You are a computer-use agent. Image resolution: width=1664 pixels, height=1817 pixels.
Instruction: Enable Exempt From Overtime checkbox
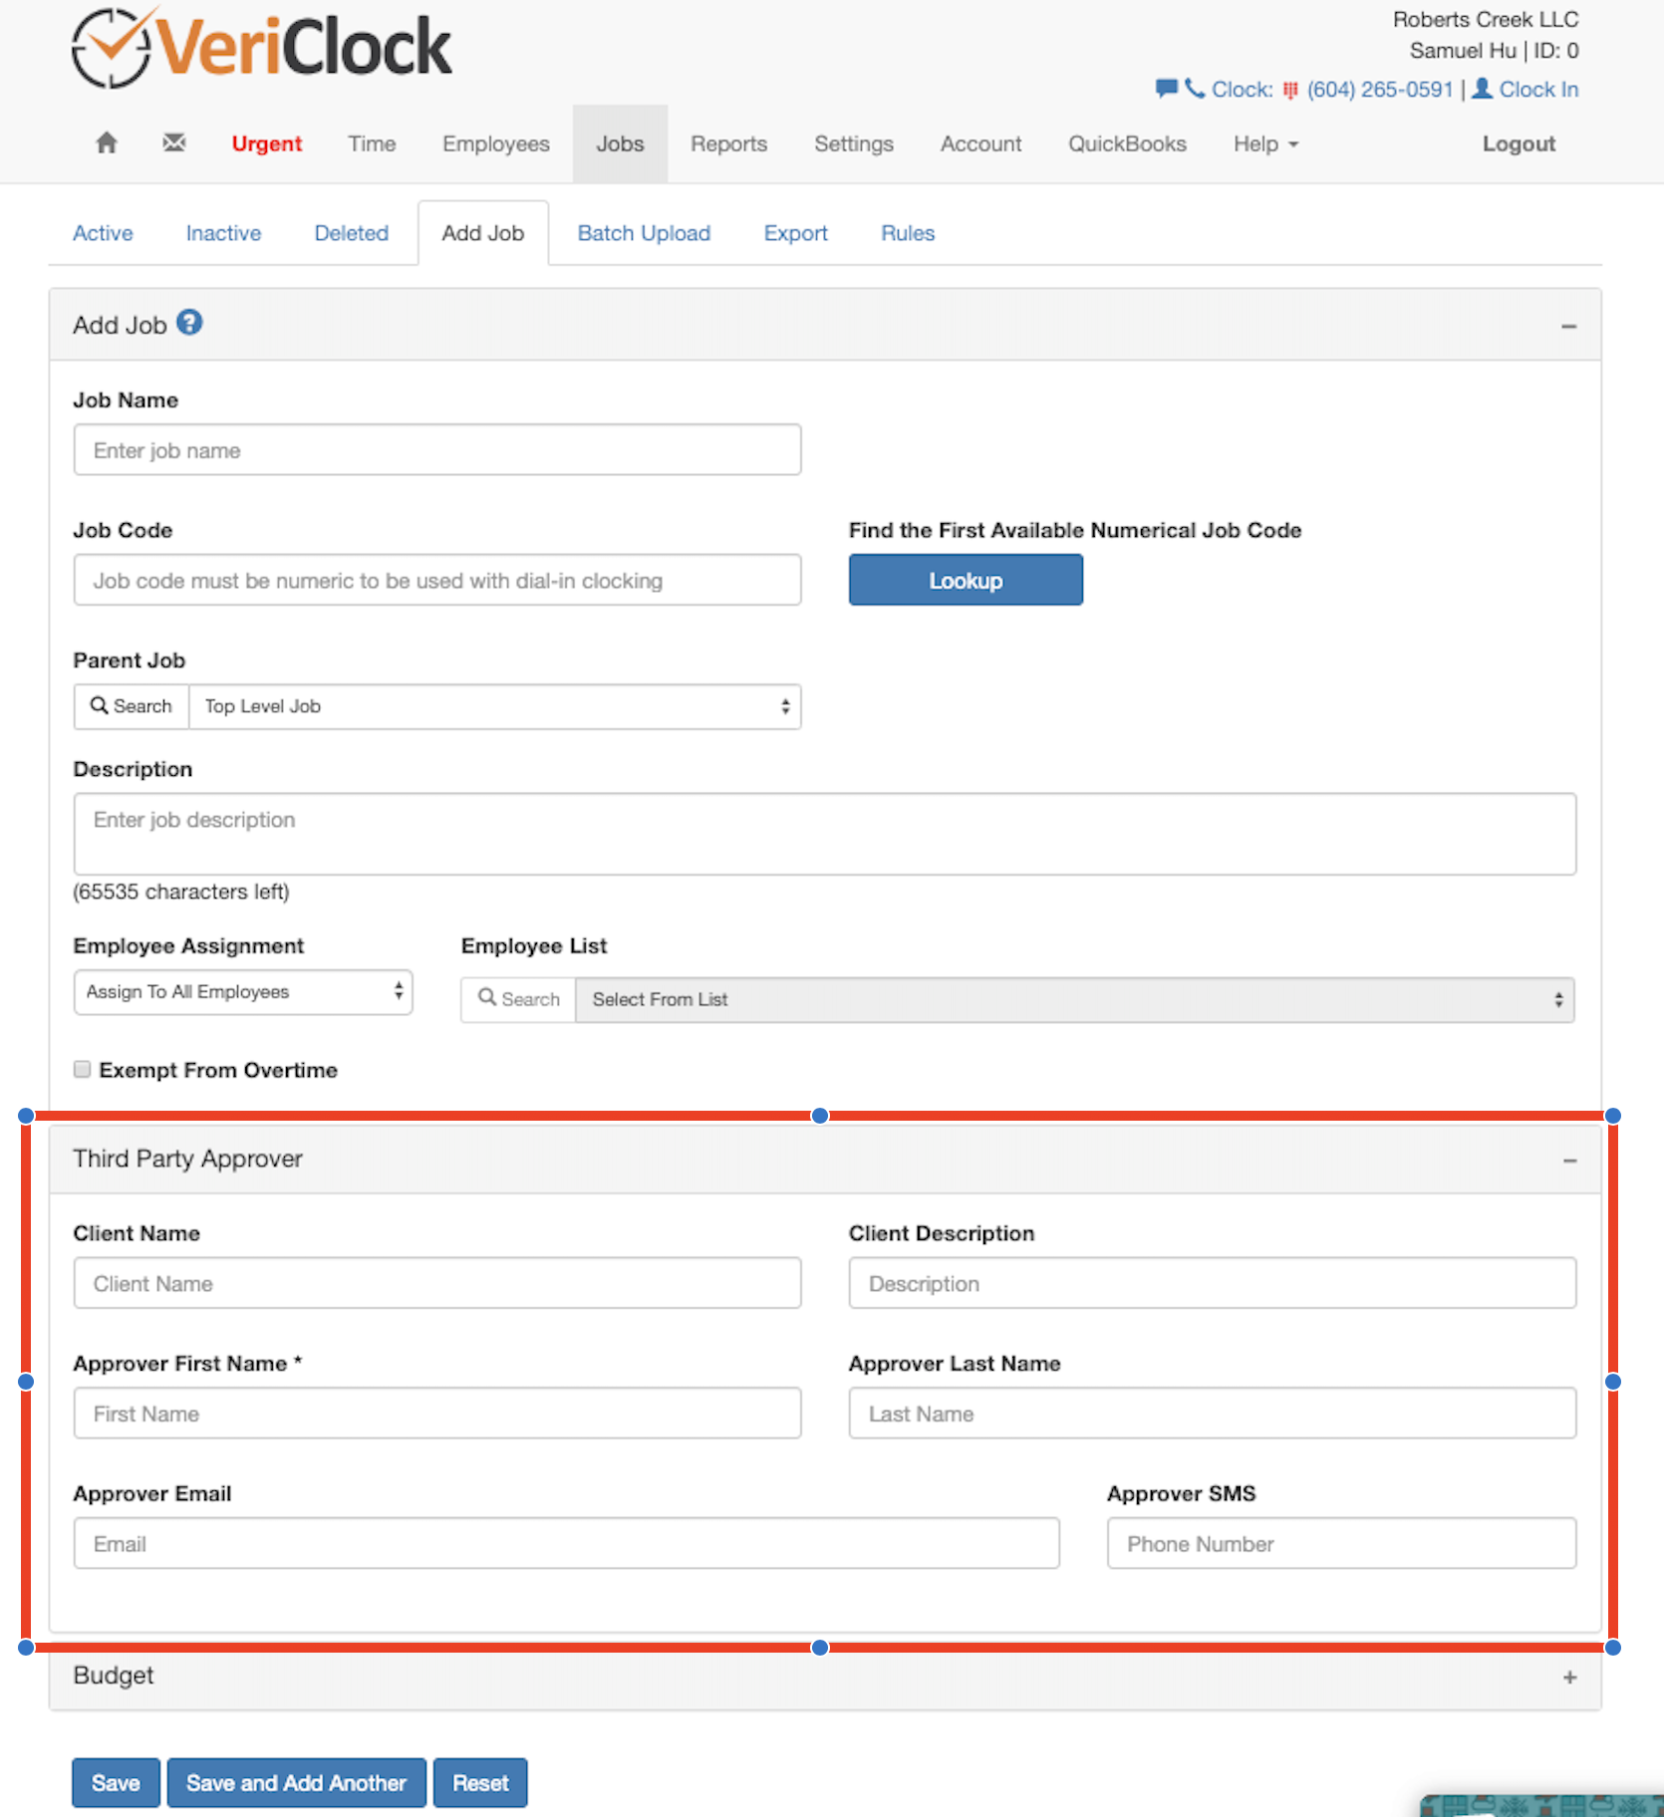[83, 1070]
